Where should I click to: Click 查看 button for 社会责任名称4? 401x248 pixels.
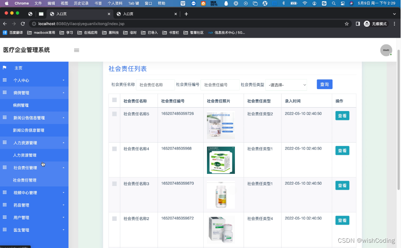click(342, 150)
